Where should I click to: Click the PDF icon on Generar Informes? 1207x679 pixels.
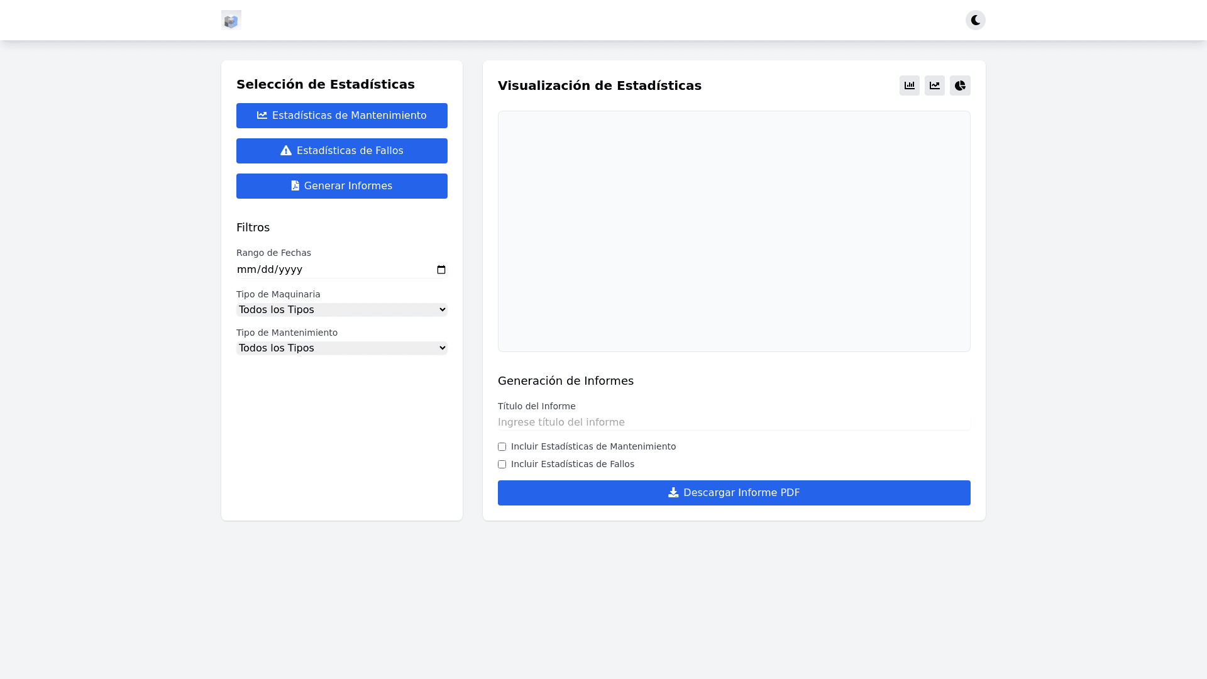(x=295, y=186)
